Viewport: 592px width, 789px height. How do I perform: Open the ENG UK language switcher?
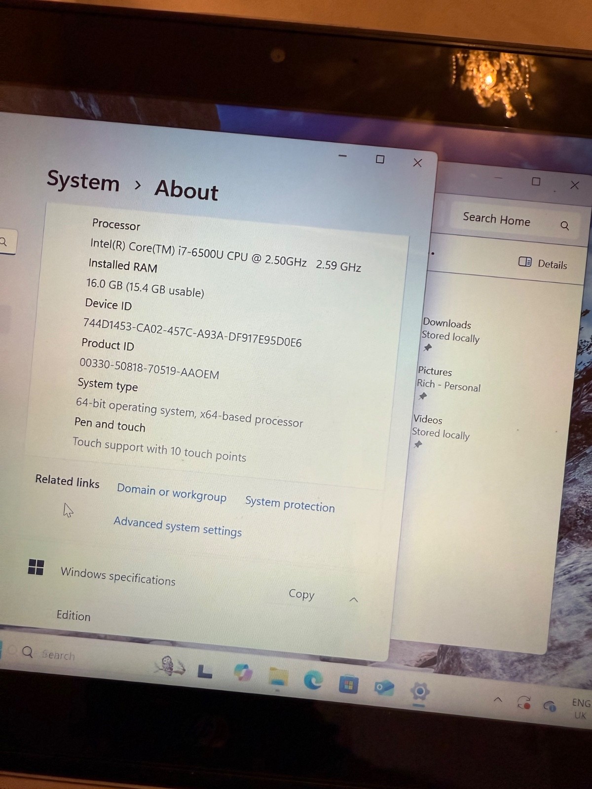(581, 709)
